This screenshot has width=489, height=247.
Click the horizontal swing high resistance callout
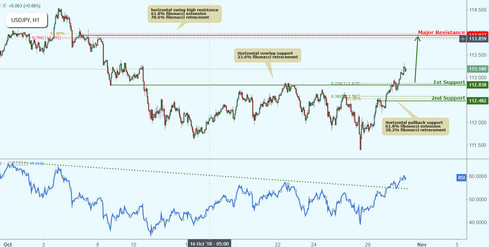pos(185,14)
